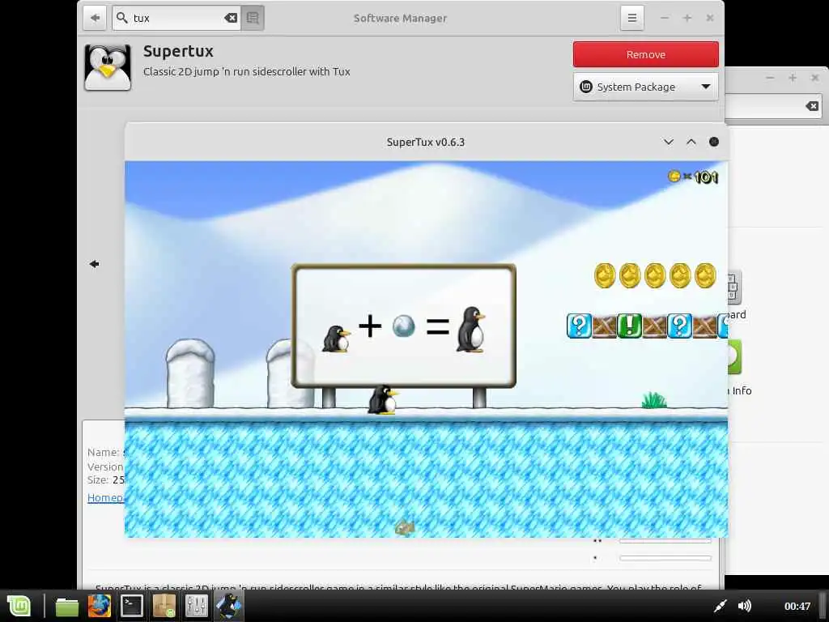Click previous screenshot arrow on left

94,264
